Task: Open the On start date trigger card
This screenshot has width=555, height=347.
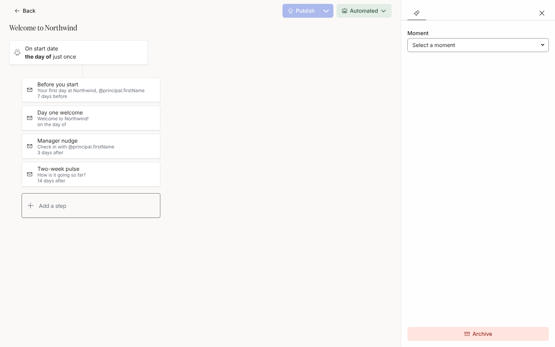Action: tap(79, 52)
